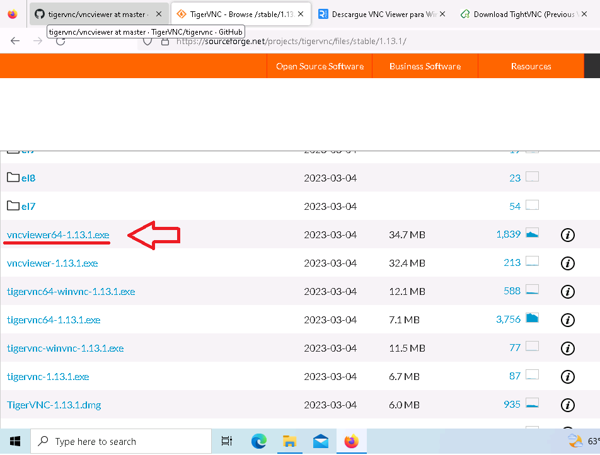Click the 935 downloads count
Screen dimensions: 600x455
click(512, 404)
